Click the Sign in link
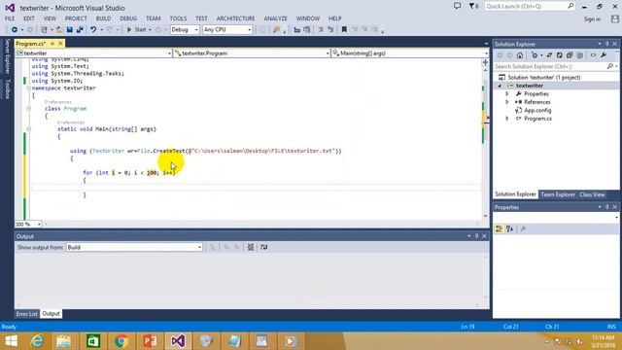This screenshot has height=350, width=622. [x=592, y=19]
